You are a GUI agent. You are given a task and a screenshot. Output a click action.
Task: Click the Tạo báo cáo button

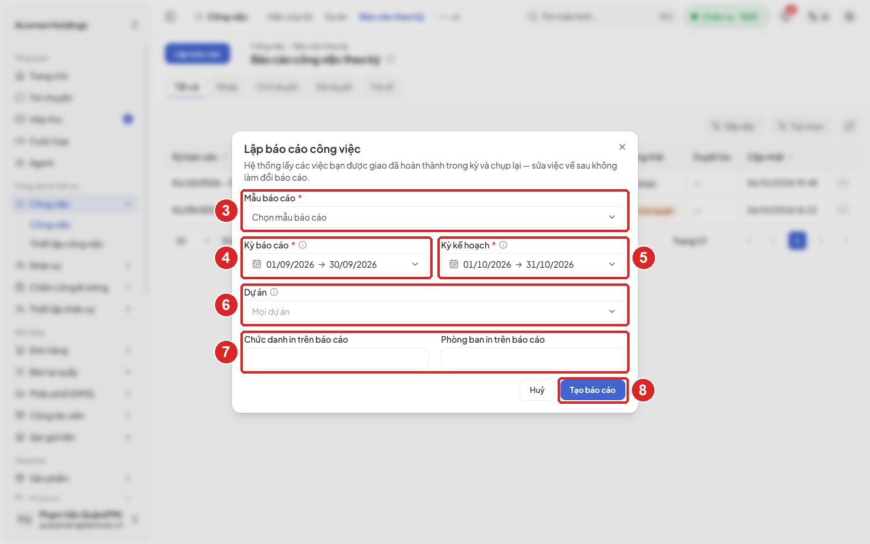[x=593, y=390]
